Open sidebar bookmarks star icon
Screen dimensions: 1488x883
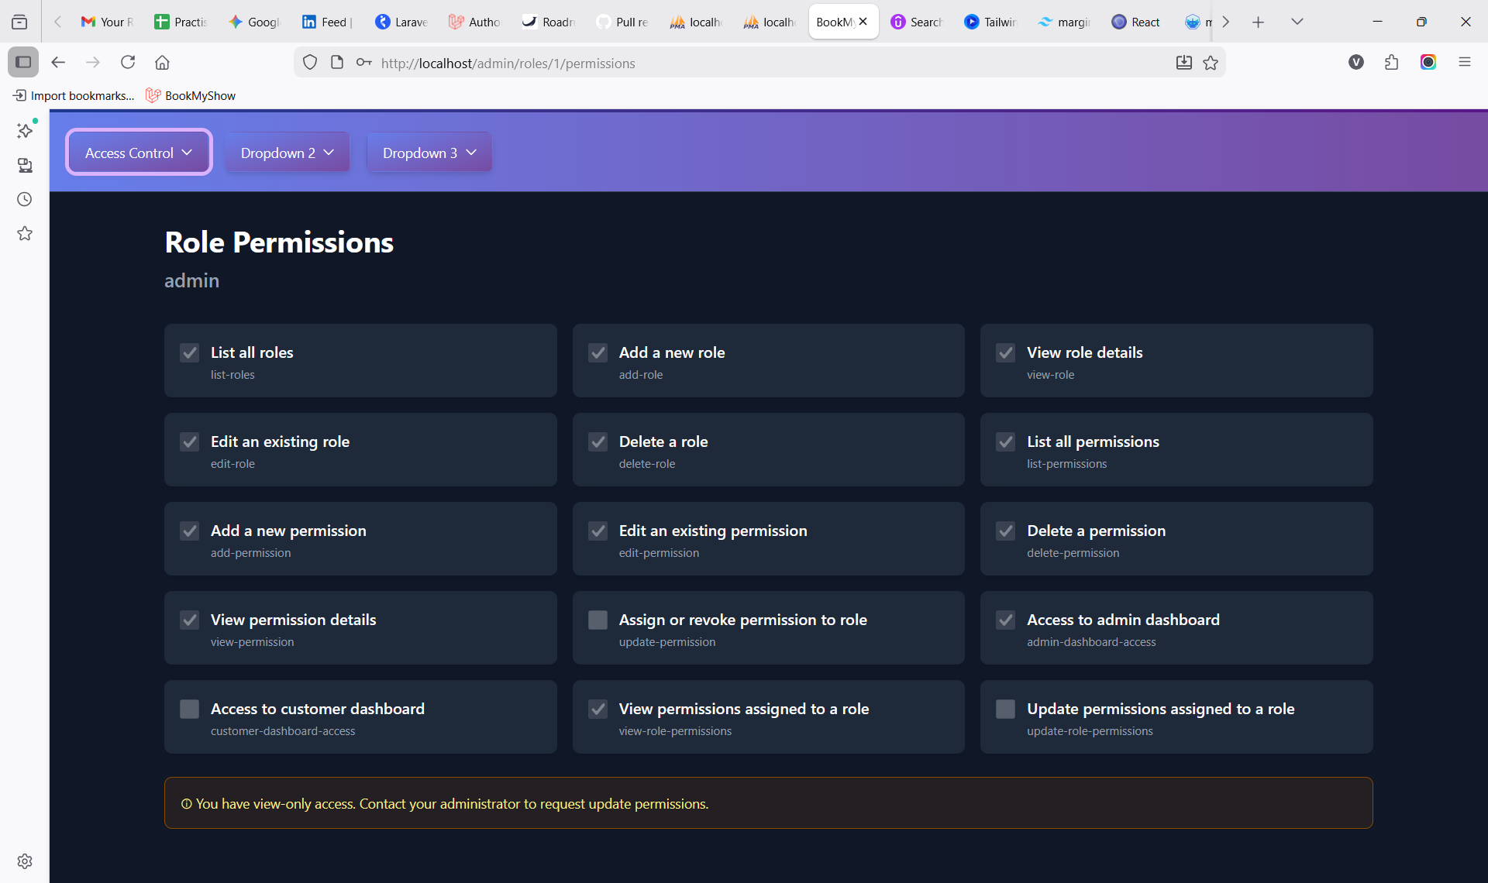25,233
